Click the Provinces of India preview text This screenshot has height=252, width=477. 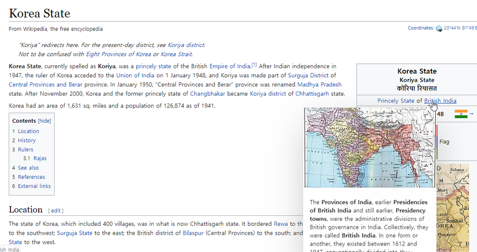pos(369,224)
